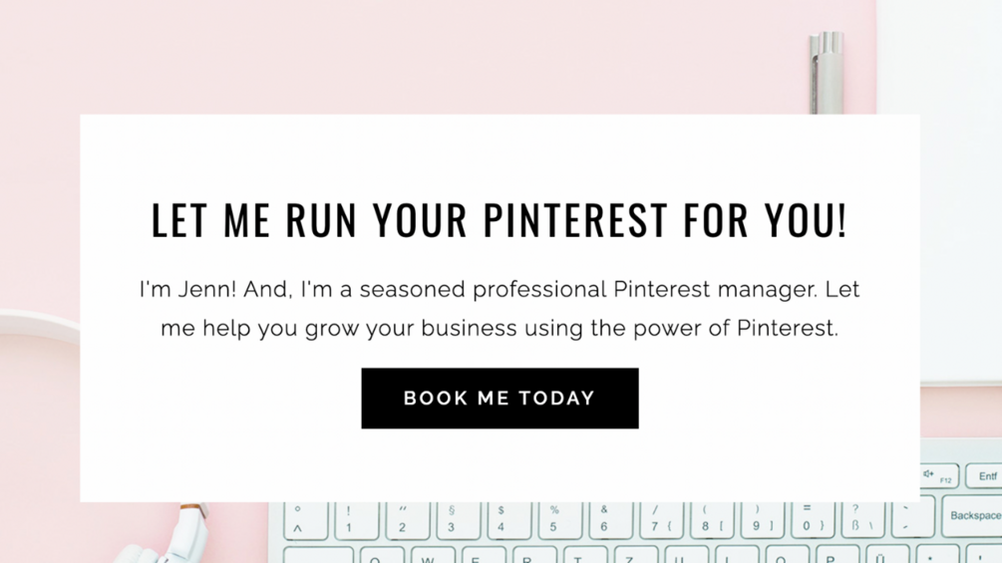Click the "I'm Jenn!" description paragraph
Viewport: 1002px width, 563px height.
coord(500,309)
